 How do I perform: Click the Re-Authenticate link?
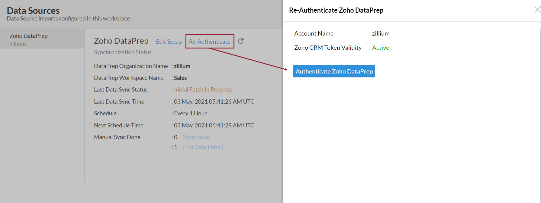pos(210,42)
